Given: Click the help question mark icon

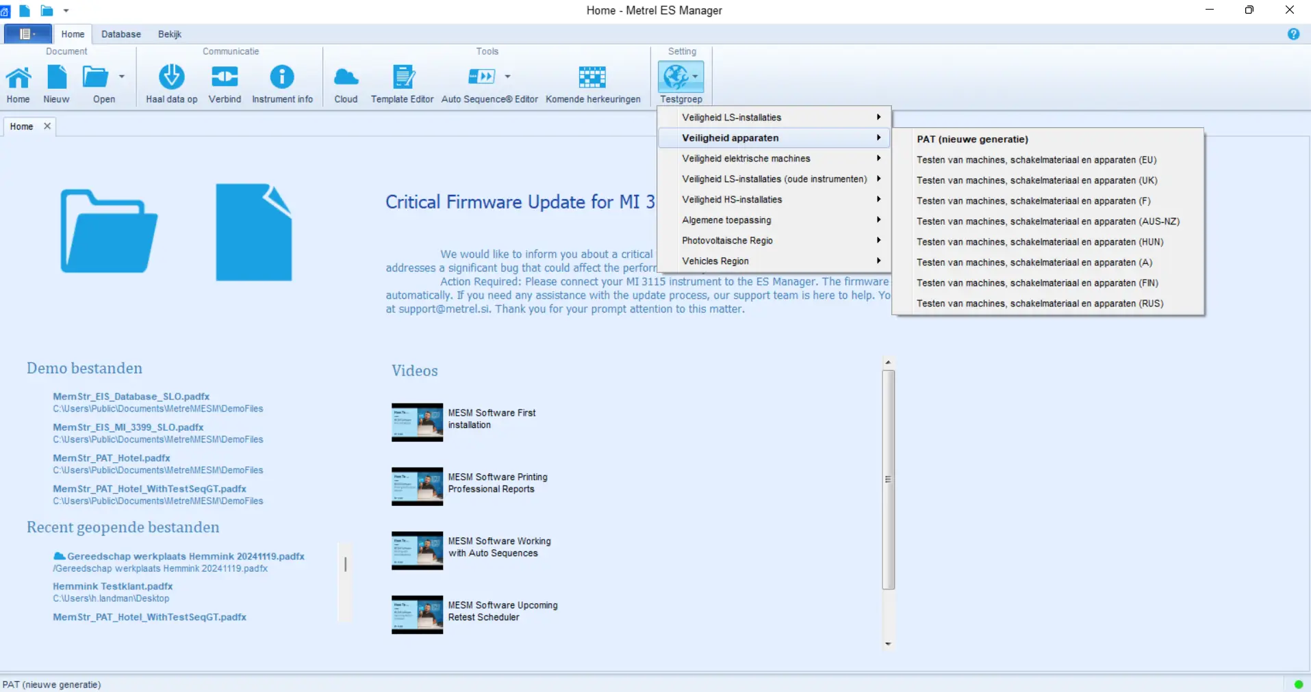Looking at the screenshot, I should (1293, 34).
